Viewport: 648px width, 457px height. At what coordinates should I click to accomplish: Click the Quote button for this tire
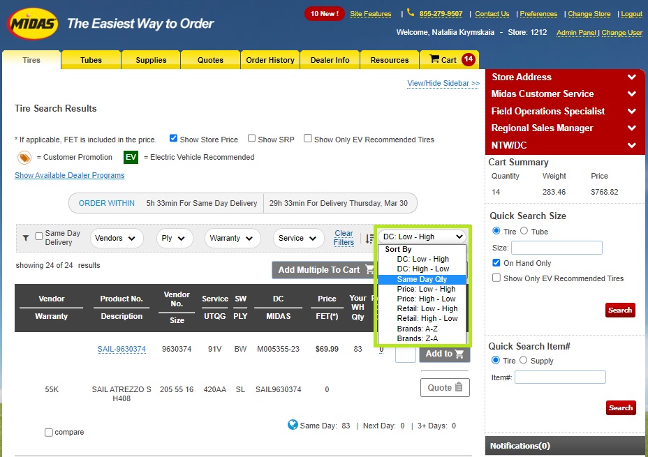(445, 387)
